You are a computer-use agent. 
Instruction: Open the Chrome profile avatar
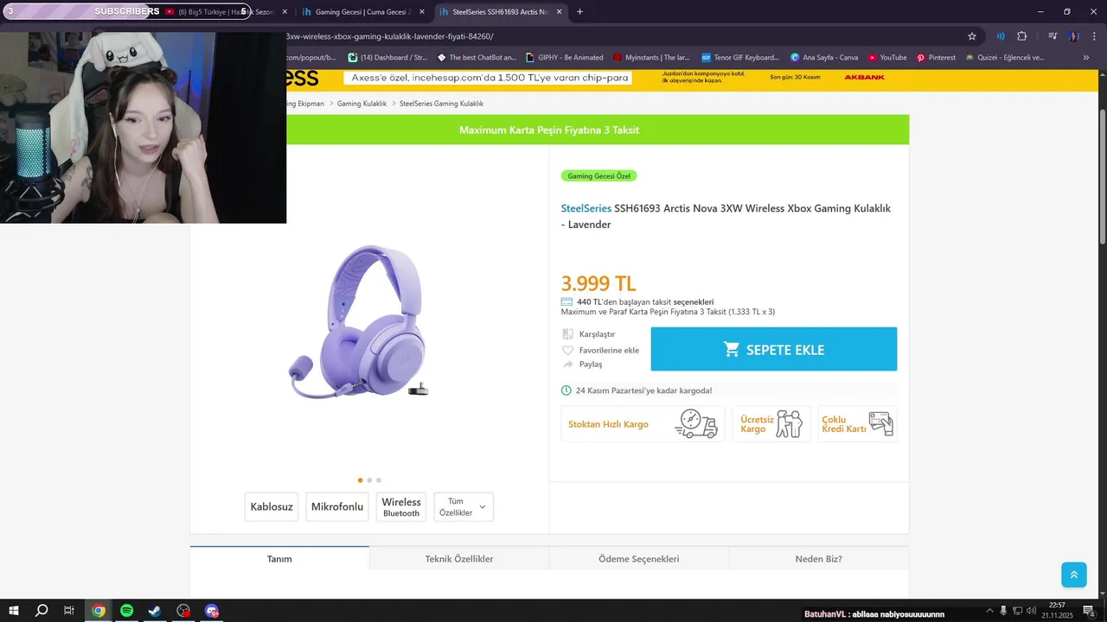point(1073,36)
